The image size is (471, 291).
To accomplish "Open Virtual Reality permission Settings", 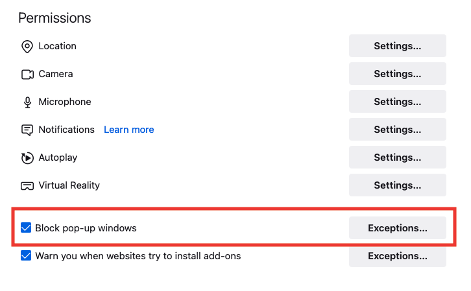I will (x=397, y=185).
